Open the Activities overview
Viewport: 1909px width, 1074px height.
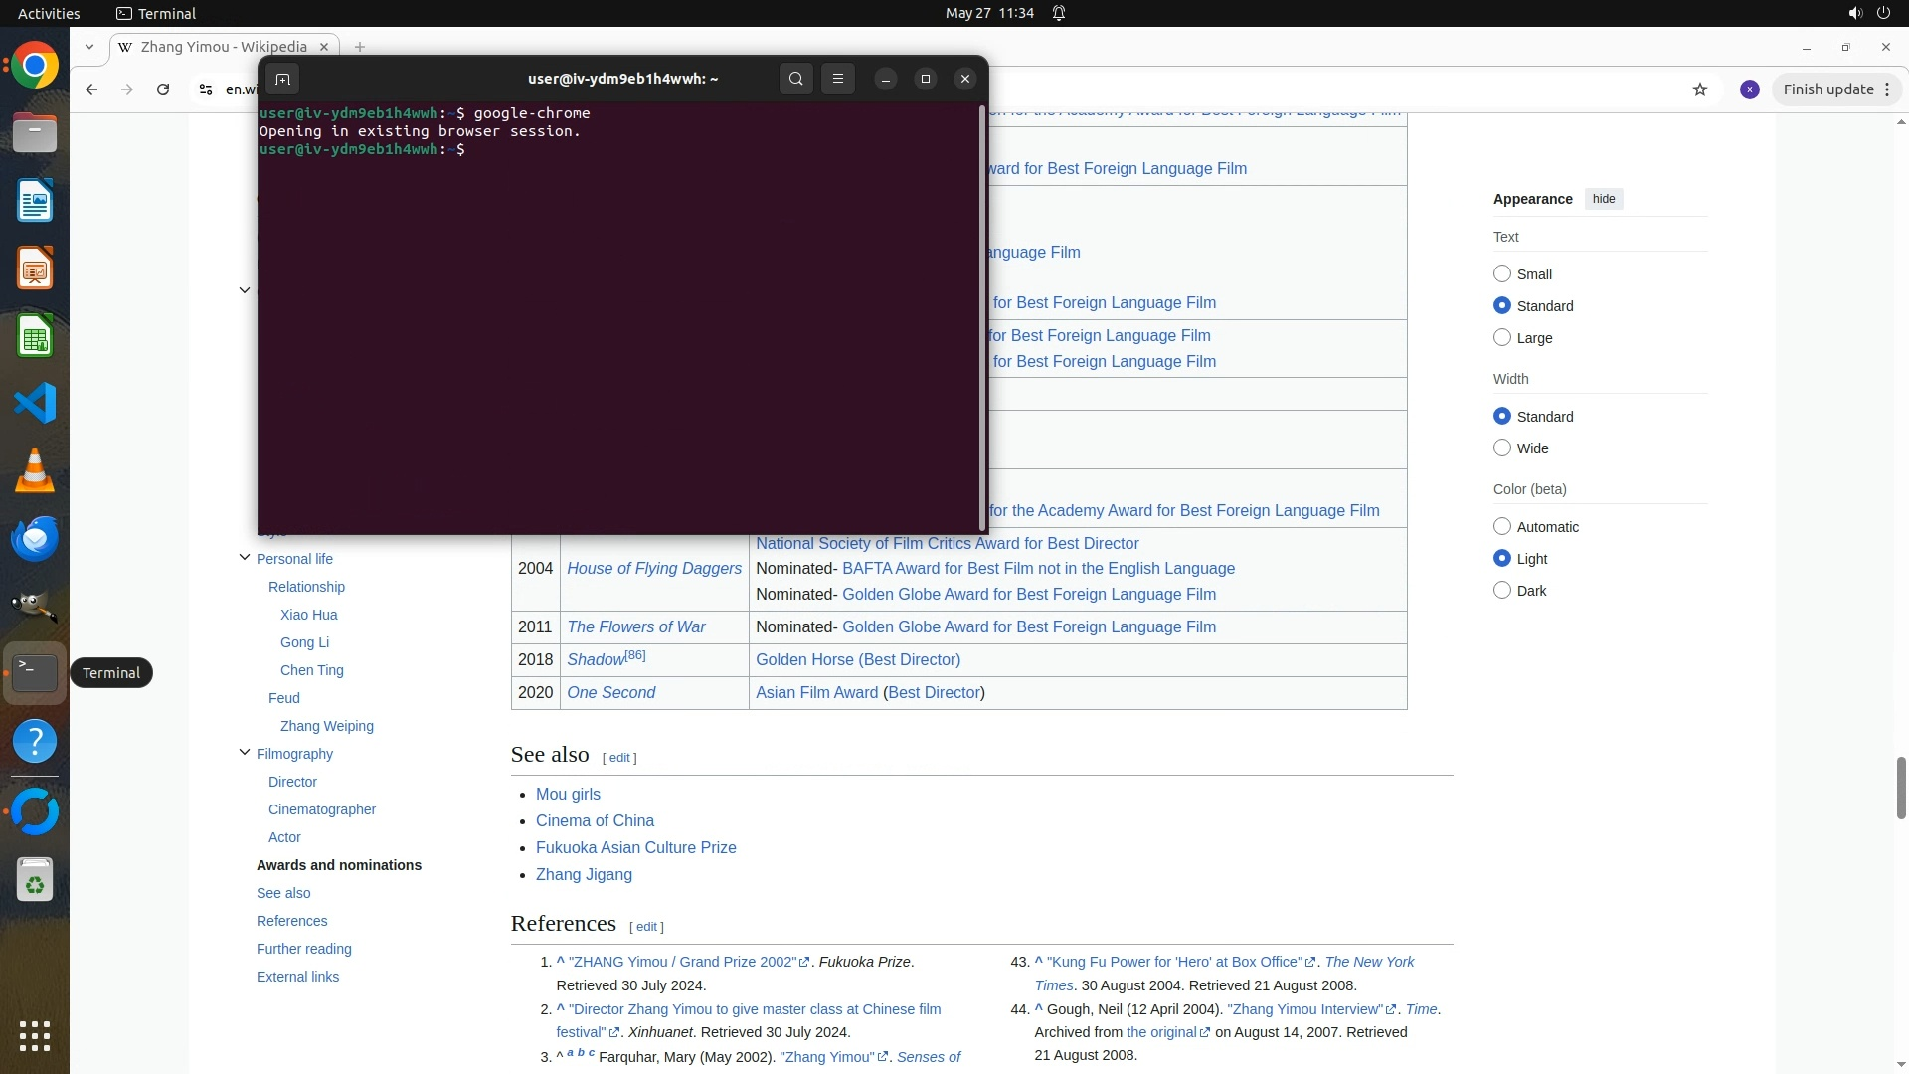coord(49,13)
